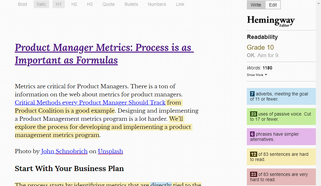Toggle Italic formatting
321x186 pixels.
pyautogui.click(x=41, y=4)
